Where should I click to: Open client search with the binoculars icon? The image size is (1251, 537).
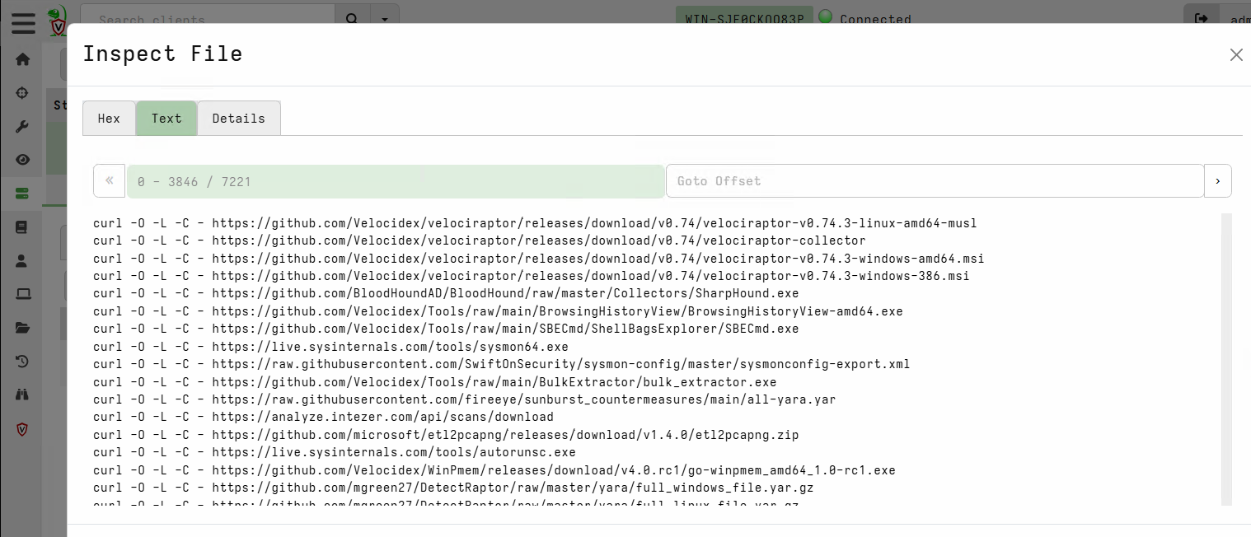(x=22, y=394)
